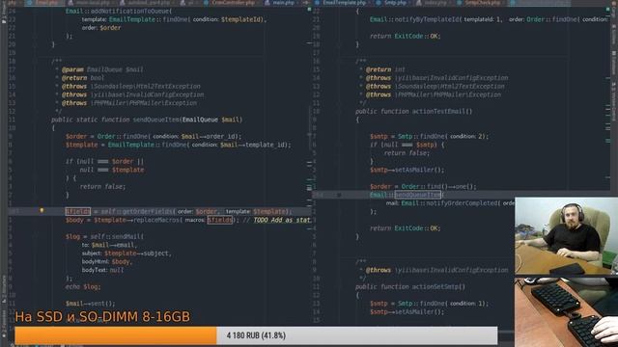The image size is (618, 347).
Task: Click sendQueueItem in the left function declaration
Action: (x=155, y=120)
